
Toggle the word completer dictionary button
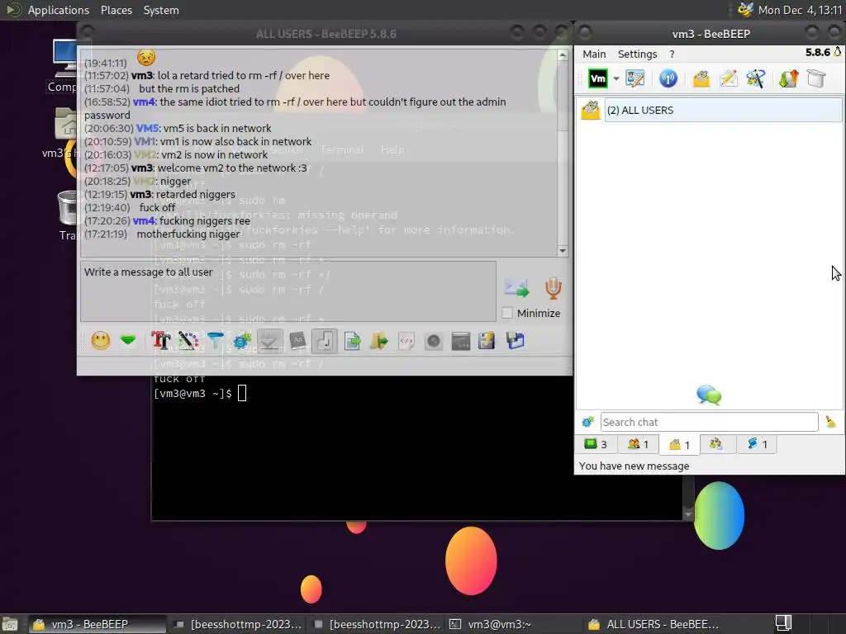point(297,341)
